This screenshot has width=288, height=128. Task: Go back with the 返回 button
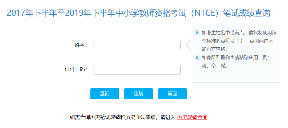click(173, 94)
